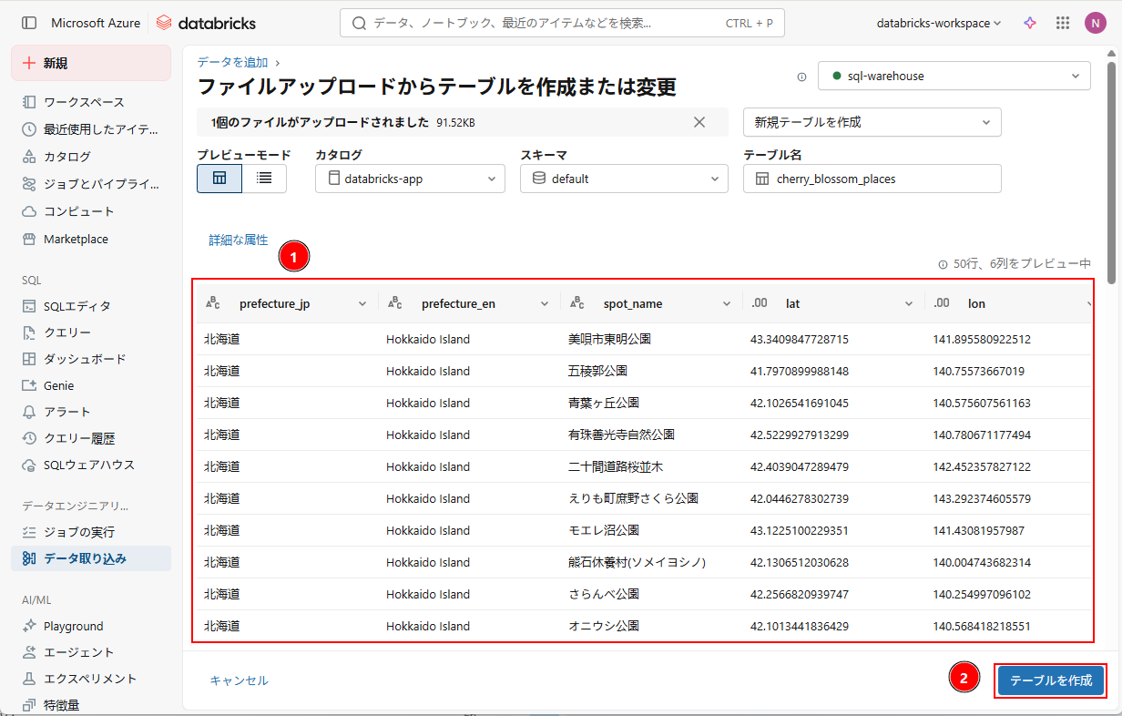Viewport: 1122px width, 716px height.
Task: Open ダッシュボード in the sidebar
Action: tap(85, 359)
